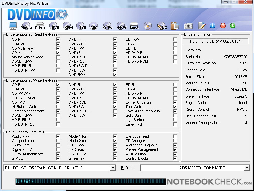This screenshot has height=191, width=254.
Task: Open the blue information icon
Action: (213, 26)
